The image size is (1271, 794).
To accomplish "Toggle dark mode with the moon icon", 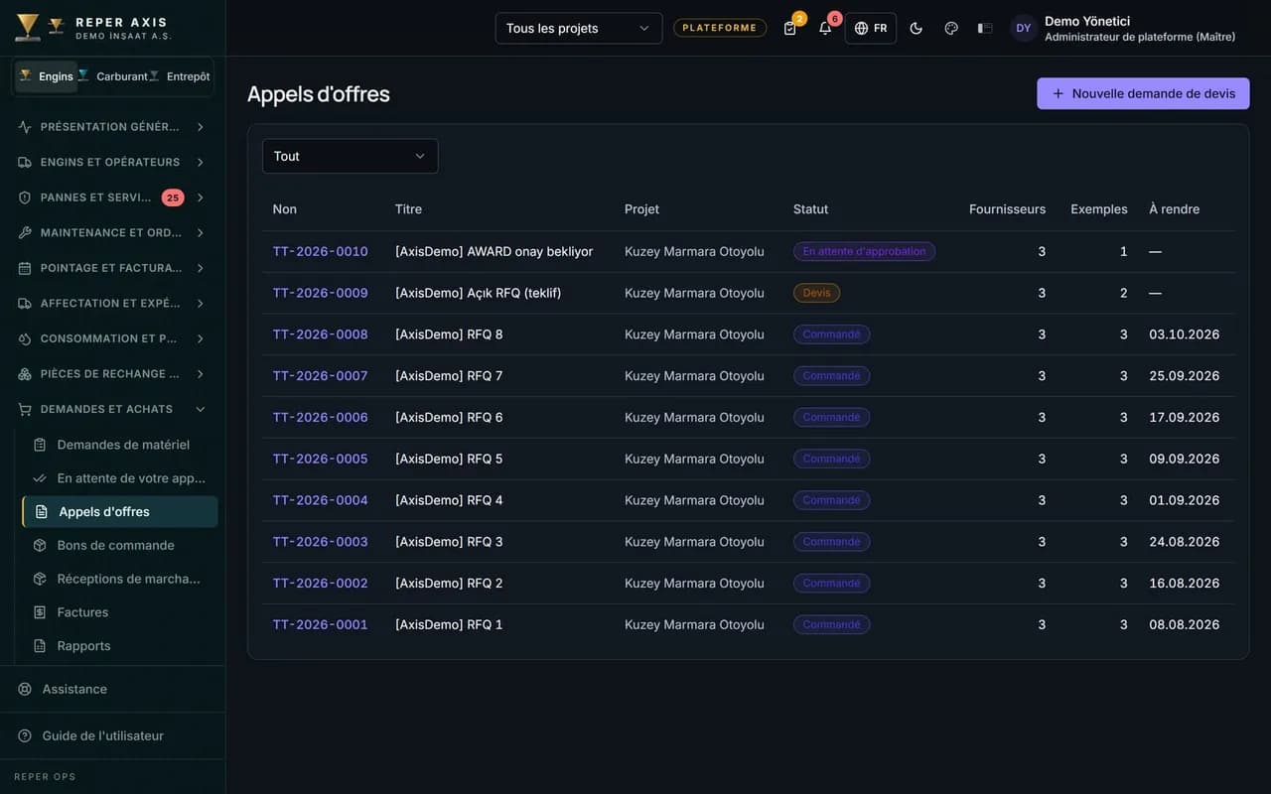I will 917,28.
